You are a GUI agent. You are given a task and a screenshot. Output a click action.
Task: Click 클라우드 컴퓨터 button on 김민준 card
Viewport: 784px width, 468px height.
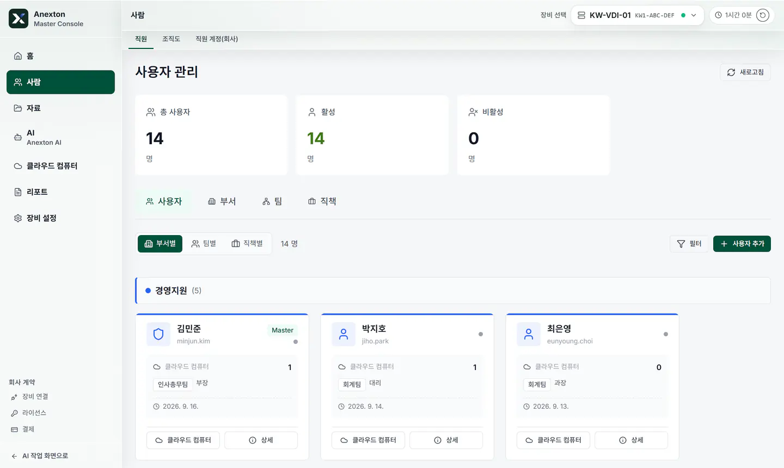183,440
